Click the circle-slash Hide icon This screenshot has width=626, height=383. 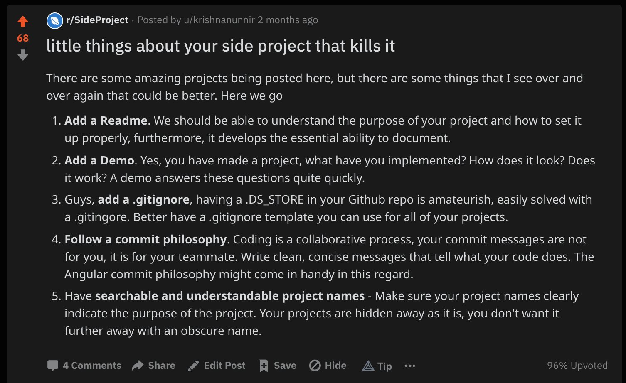point(315,366)
